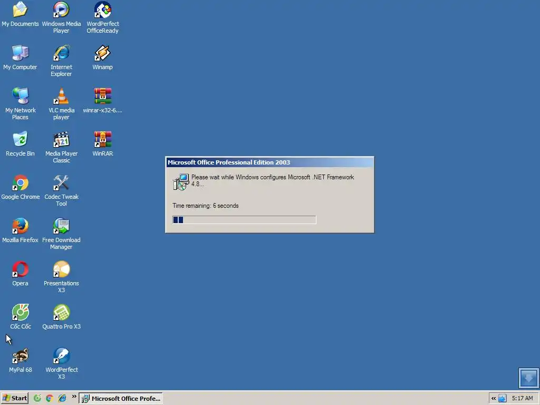The width and height of the screenshot is (540, 405).
Task: Select the WinRAR desktop shortcut
Action: (x=103, y=144)
